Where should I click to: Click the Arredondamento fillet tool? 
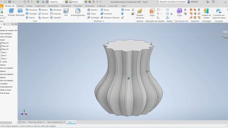pos(78,12)
